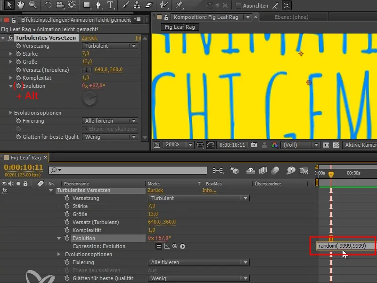Toggle the effect controls panel lock

tap(14, 20)
